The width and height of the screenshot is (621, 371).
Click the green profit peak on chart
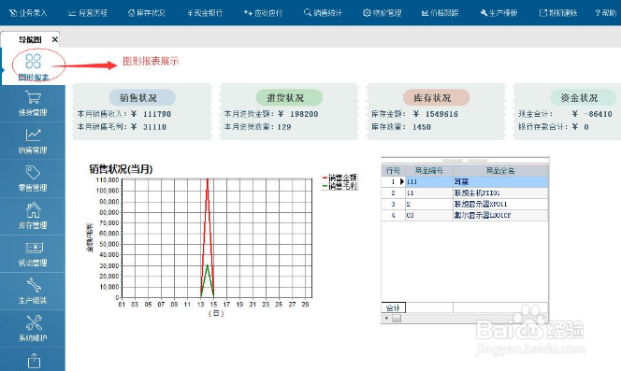point(207,266)
